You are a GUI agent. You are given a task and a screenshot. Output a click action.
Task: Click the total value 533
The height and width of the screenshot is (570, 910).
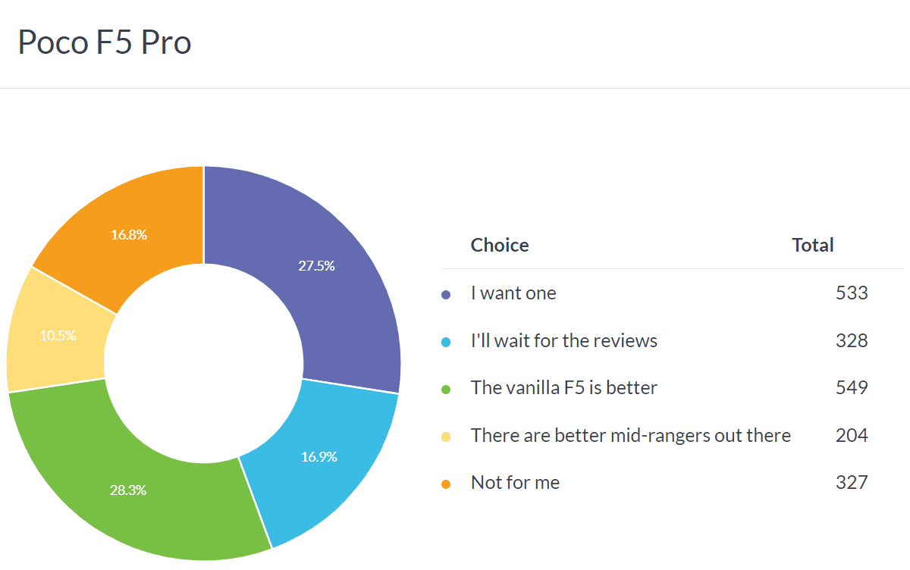click(x=852, y=293)
